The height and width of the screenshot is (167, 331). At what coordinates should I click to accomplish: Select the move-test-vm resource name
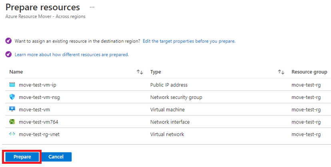tap(34, 109)
